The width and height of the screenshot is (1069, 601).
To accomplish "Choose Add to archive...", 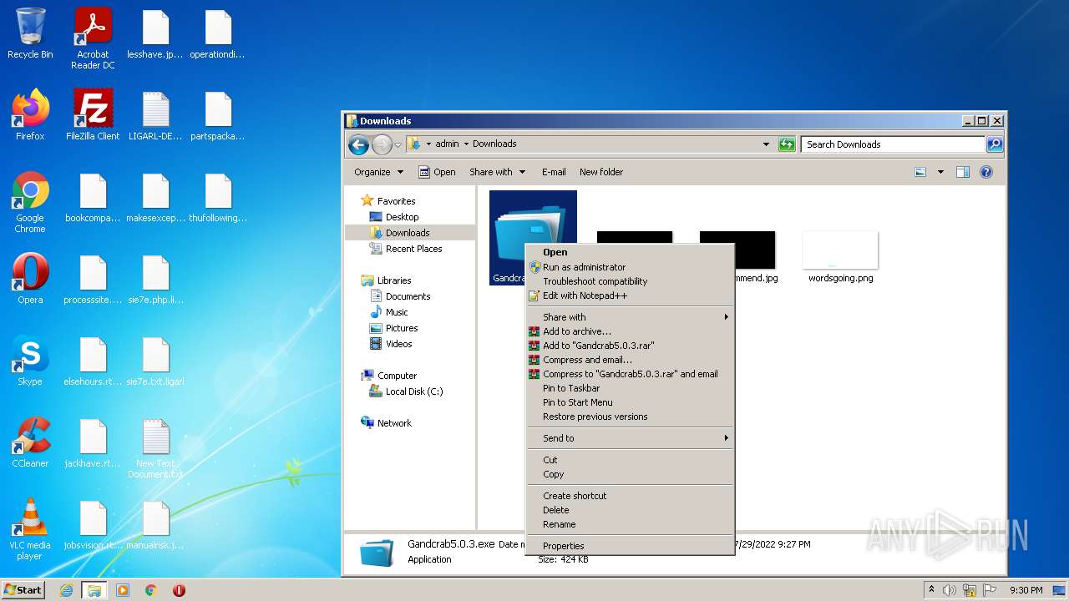I will tap(630, 331).
